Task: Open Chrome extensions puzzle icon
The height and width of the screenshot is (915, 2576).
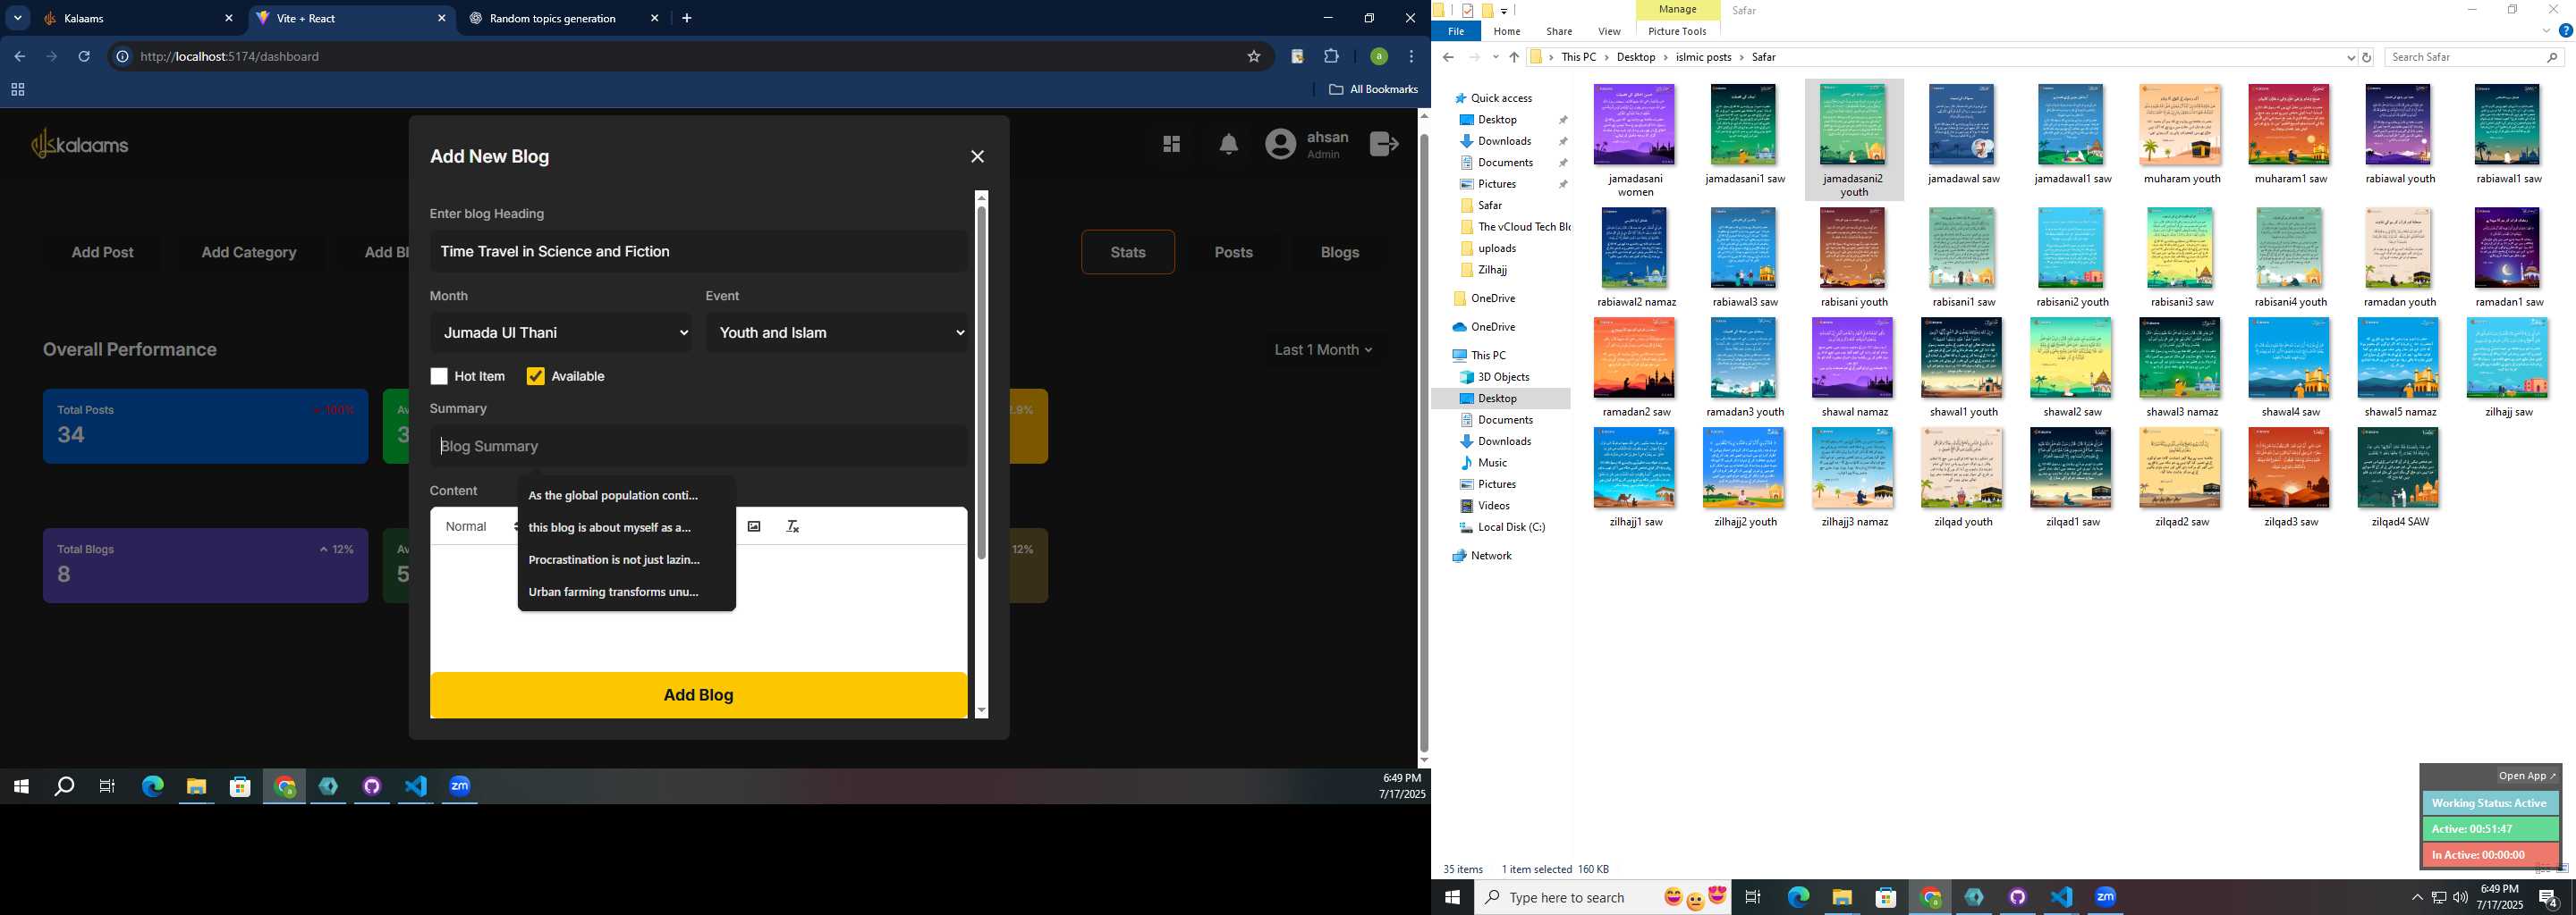Action: coord(1331,57)
